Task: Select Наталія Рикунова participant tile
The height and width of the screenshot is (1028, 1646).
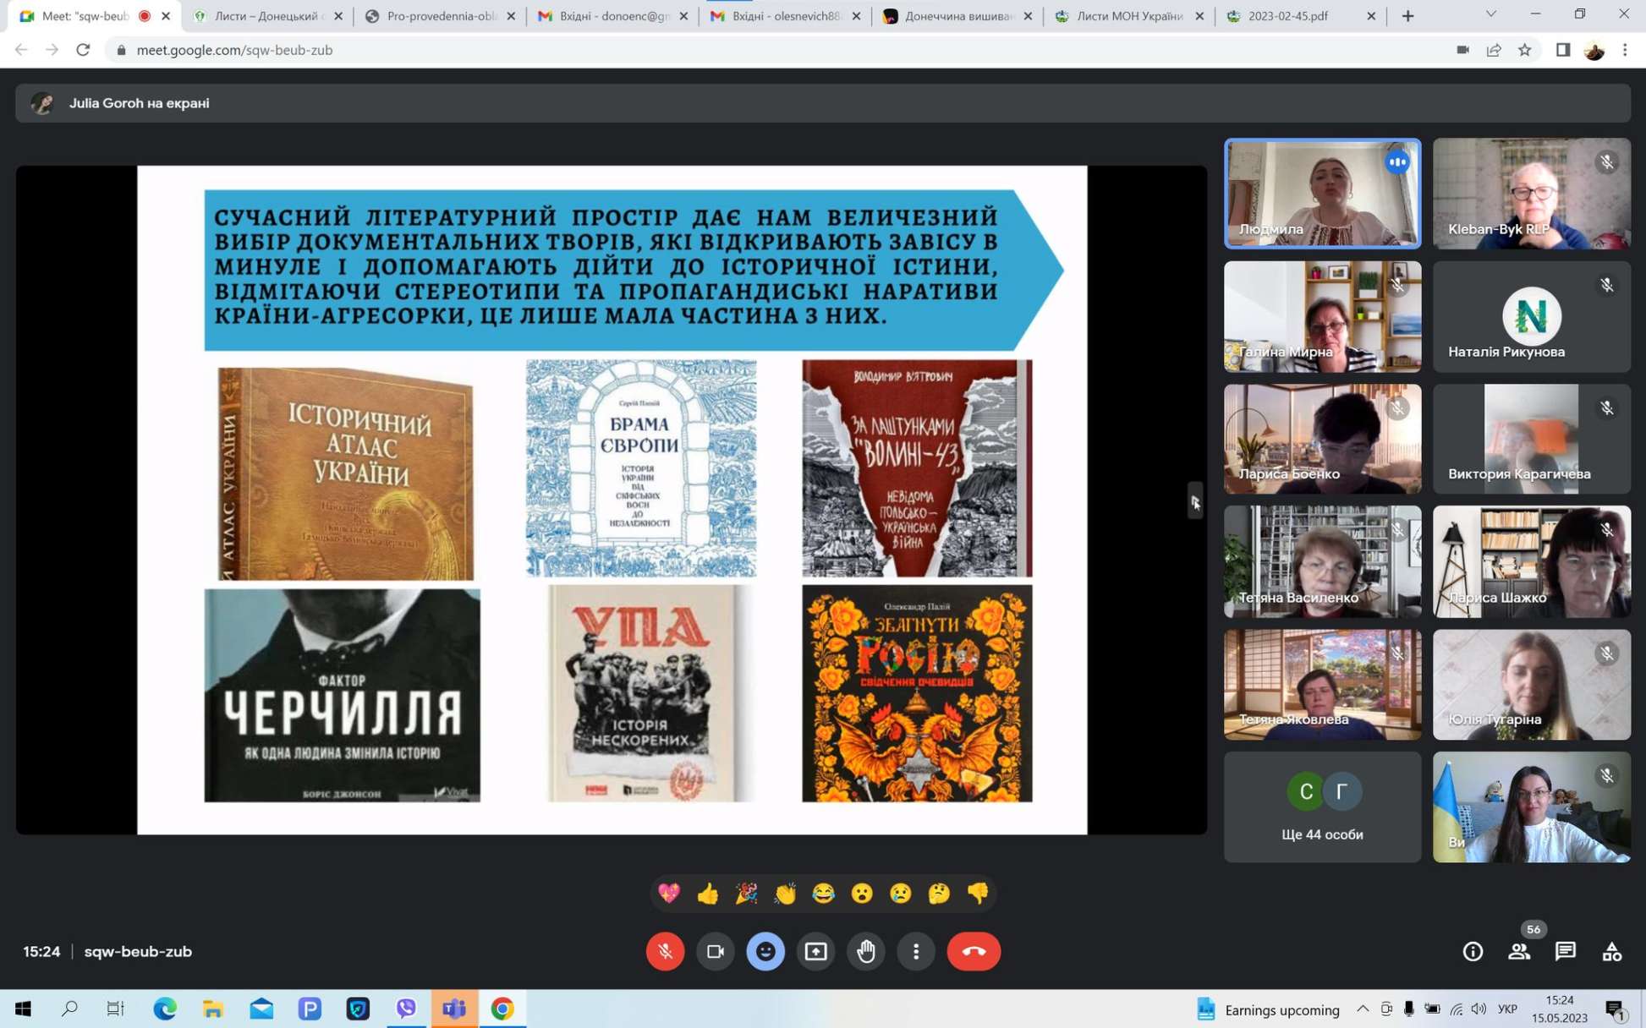Action: 1531,316
